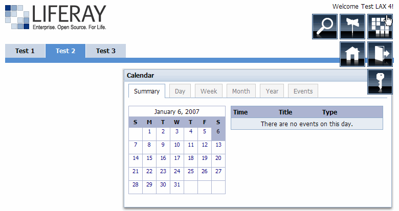This screenshot has height=211, width=399.
Task: Open the Year tab
Action: (272, 91)
